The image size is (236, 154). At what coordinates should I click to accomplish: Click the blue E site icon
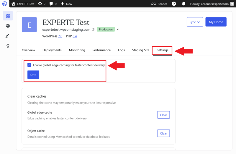tap(29, 24)
